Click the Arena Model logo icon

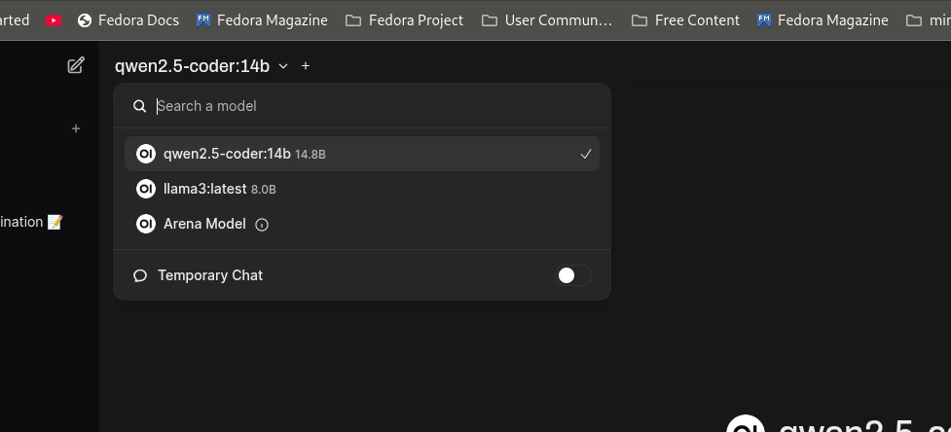point(146,224)
